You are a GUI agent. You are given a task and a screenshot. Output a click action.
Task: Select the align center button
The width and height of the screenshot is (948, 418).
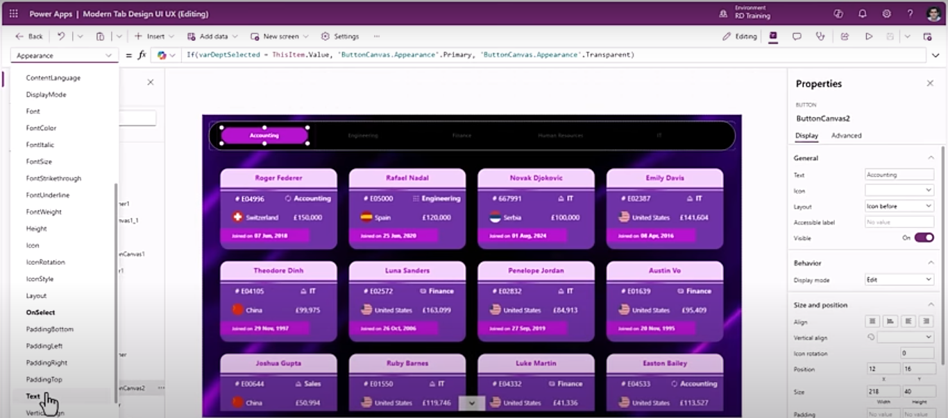890,321
